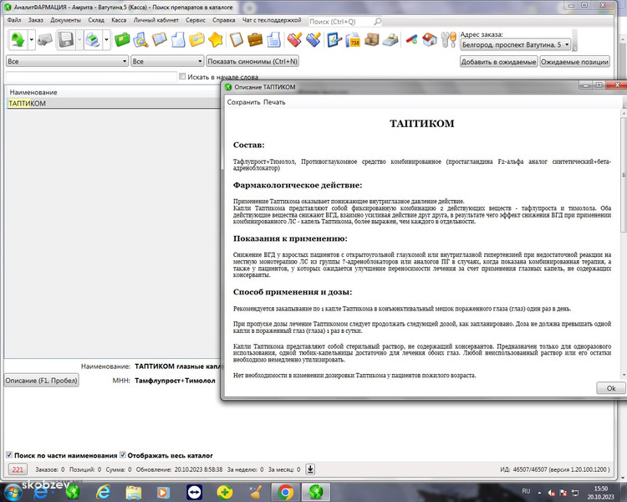Toggle 'Искать в начале слова' checkbox
Image resolution: width=627 pixels, height=502 pixels.
pyautogui.click(x=183, y=77)
